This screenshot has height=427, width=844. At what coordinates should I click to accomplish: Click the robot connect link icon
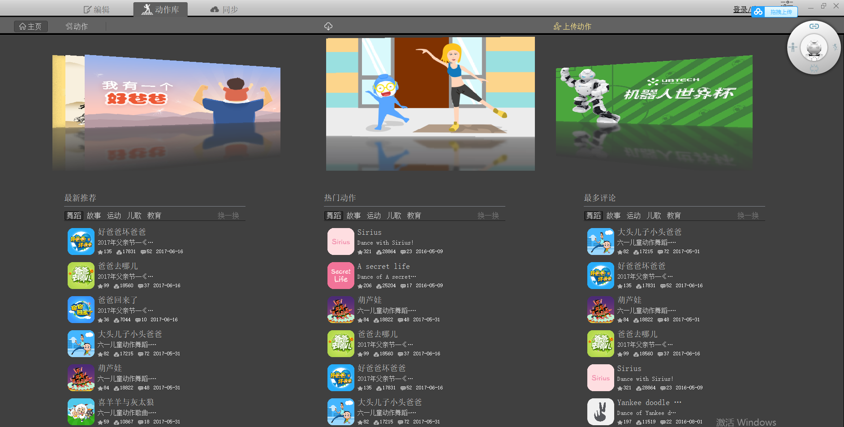tap(814, 26)
